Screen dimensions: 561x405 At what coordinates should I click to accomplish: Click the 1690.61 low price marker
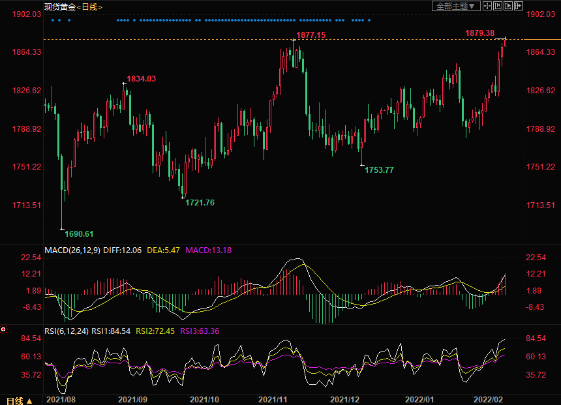[79, 233]
